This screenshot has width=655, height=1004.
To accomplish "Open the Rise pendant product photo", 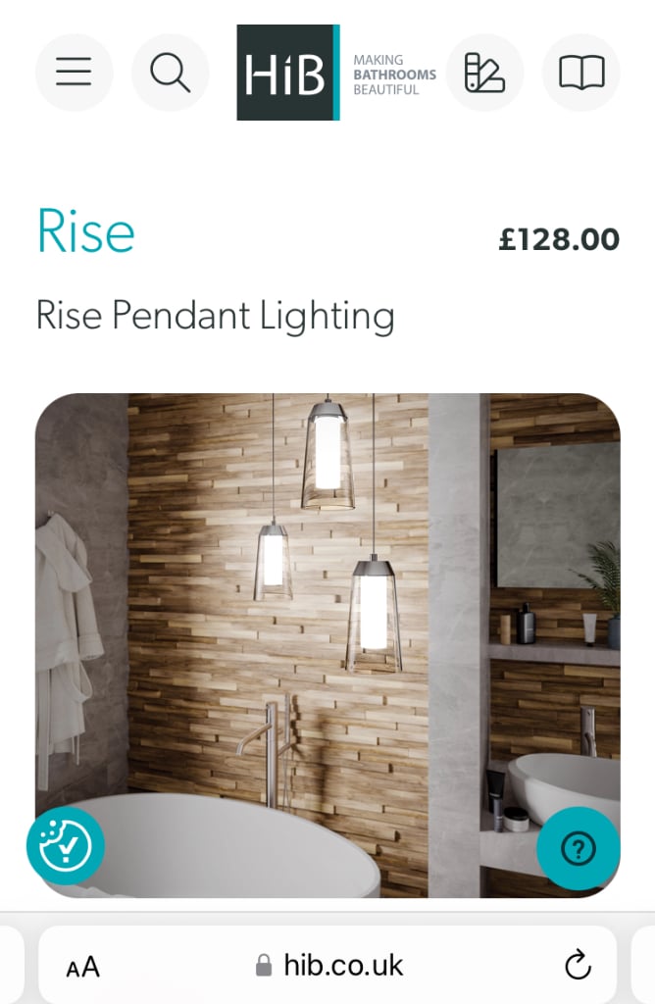I will click(327, 645).
